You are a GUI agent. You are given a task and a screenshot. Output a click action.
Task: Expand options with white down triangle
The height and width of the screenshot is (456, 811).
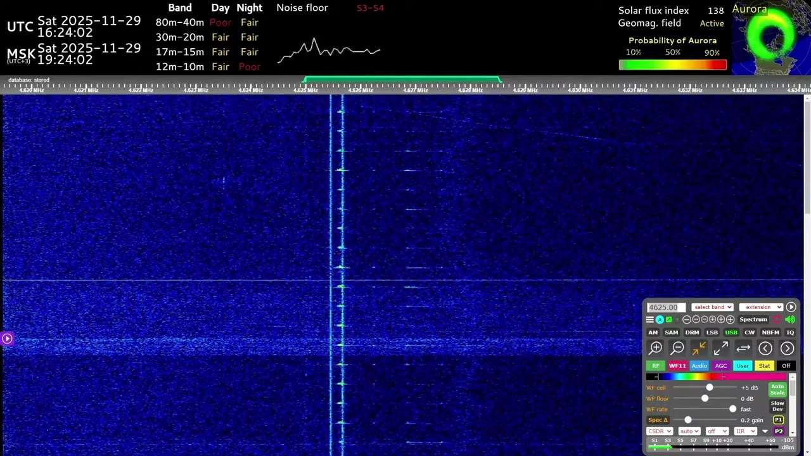(x=765, y=431)
